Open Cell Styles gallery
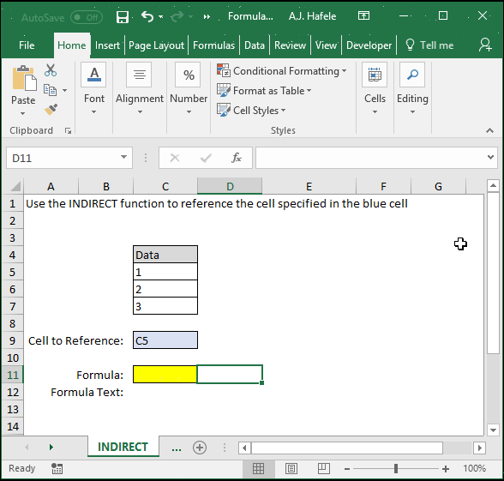504x481 pixels. [x=251, y=111]
